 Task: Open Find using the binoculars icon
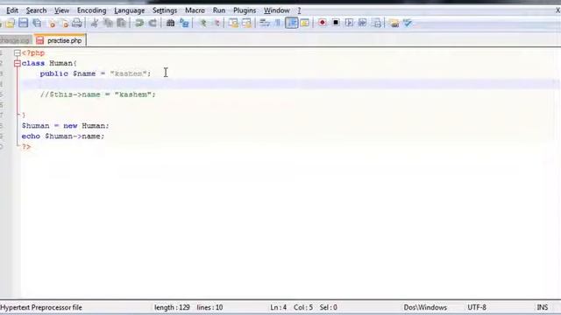tap(170, 24)
